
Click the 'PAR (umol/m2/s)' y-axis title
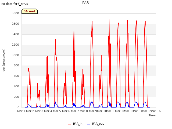coord(4,60)
